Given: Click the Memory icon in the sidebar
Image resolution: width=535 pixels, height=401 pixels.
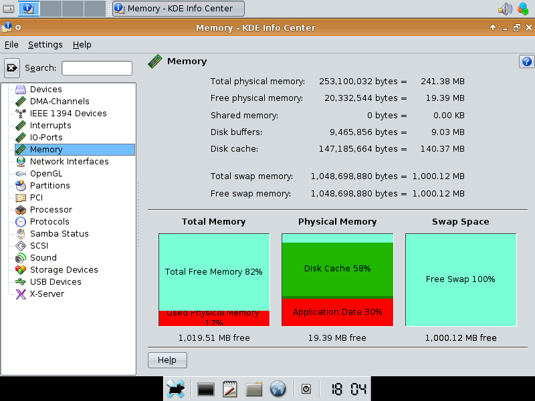Looking at the screenshot, I should point(21,149).
